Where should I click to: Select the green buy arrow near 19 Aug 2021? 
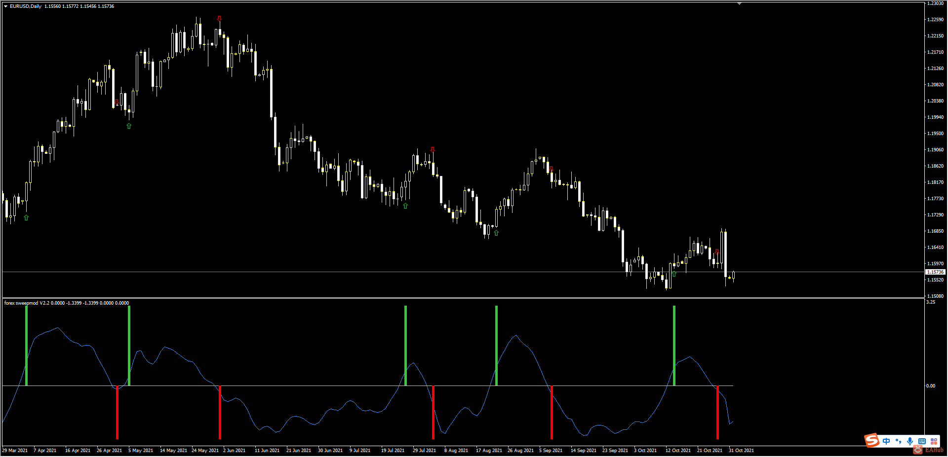(496, 233)
